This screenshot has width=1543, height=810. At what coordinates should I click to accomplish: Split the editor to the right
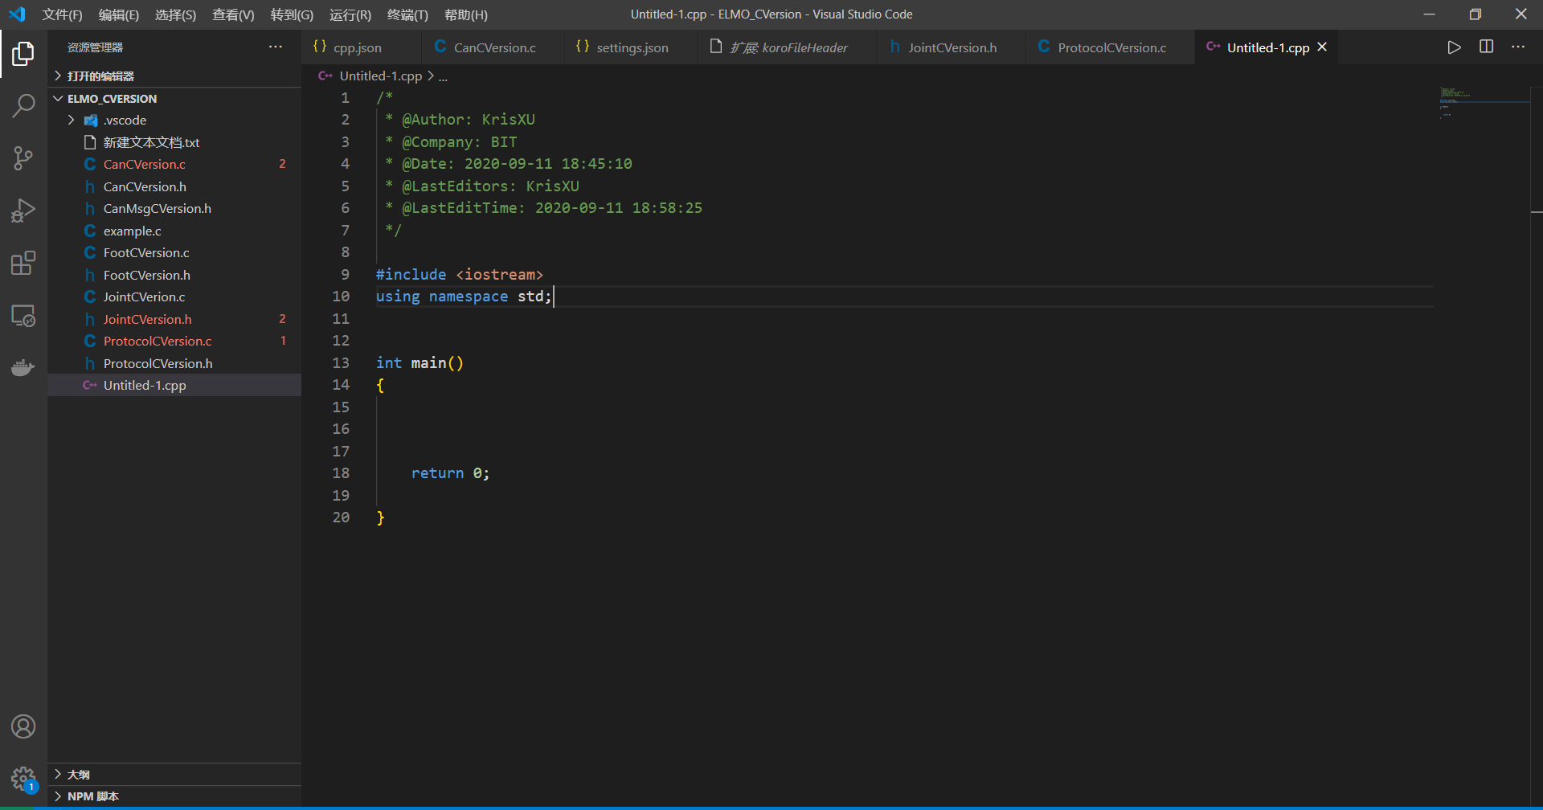pos(1486,47)
